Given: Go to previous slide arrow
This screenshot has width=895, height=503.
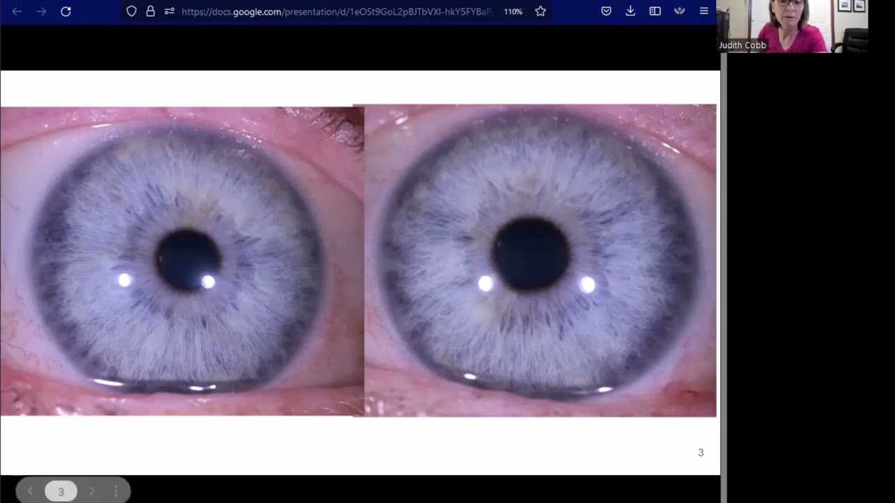Looking at the screenshot, I should click(30, 491).
